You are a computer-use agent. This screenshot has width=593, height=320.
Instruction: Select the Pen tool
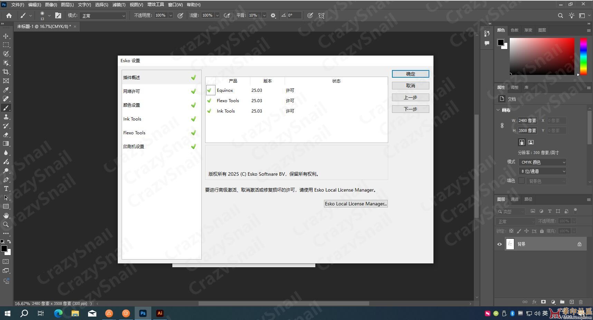[6, 180]
